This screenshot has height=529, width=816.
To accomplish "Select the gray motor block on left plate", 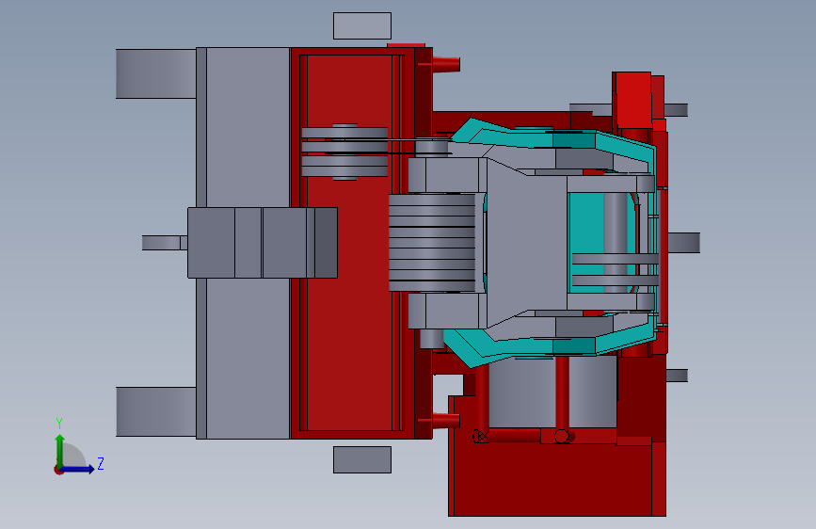I will pos(263,243).
